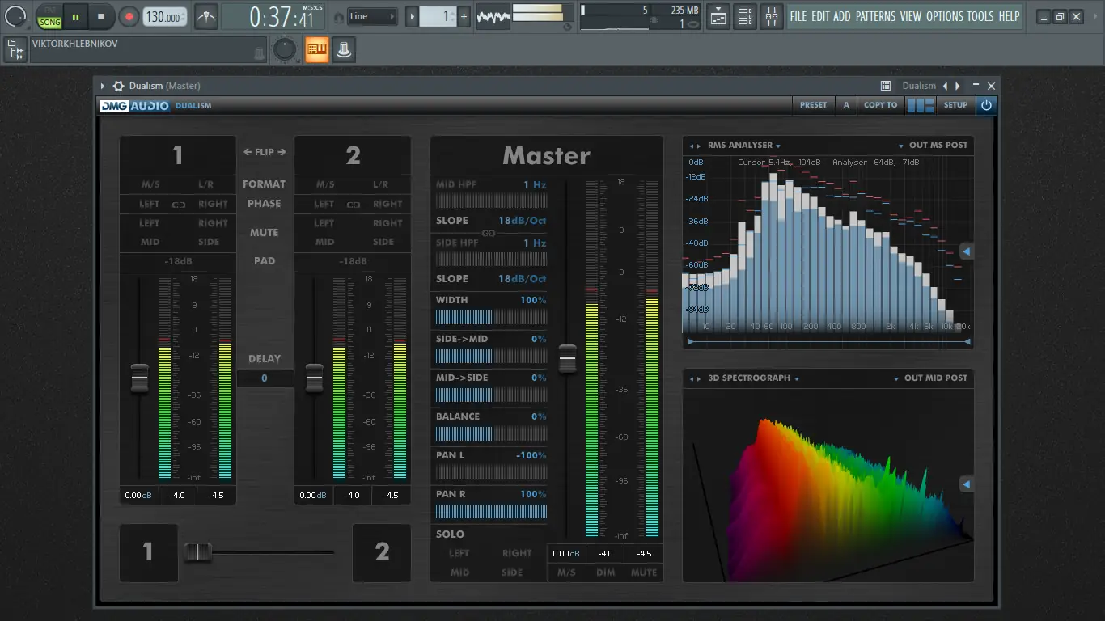Open the TOOLS menu

pyautogui.click(x=980, y=16)
